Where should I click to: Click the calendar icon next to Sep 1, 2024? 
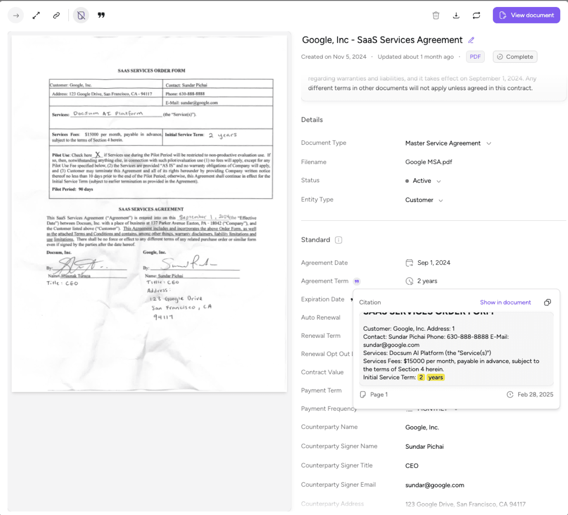(409, 263)
